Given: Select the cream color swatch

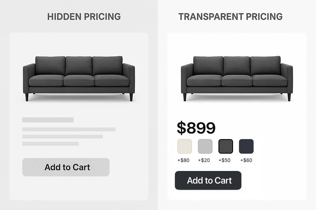Looking at the screenshot, I should 184,146.
